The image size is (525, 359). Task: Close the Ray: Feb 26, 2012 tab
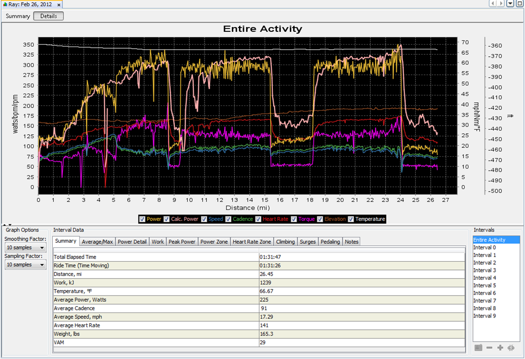[x=58, y=5]
